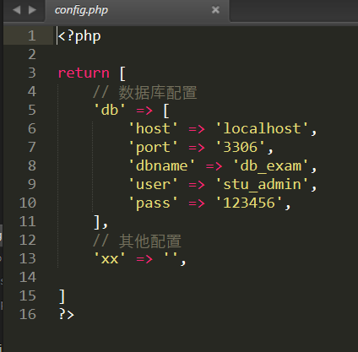Click the '3306' value
Screen dimensions: 358x352
tap(240, 147)
